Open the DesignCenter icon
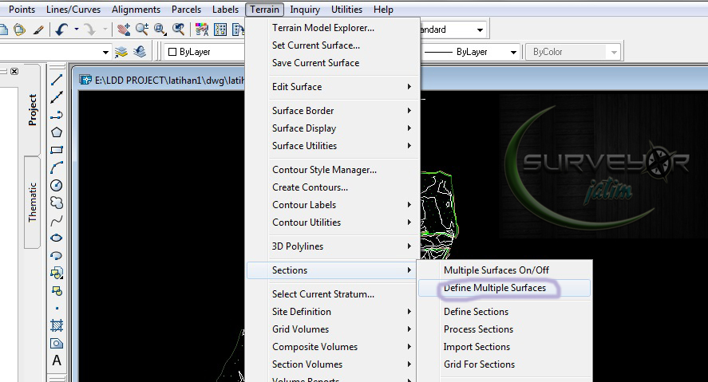This screenshot has width=708, height=382. [x=220, y=30]
